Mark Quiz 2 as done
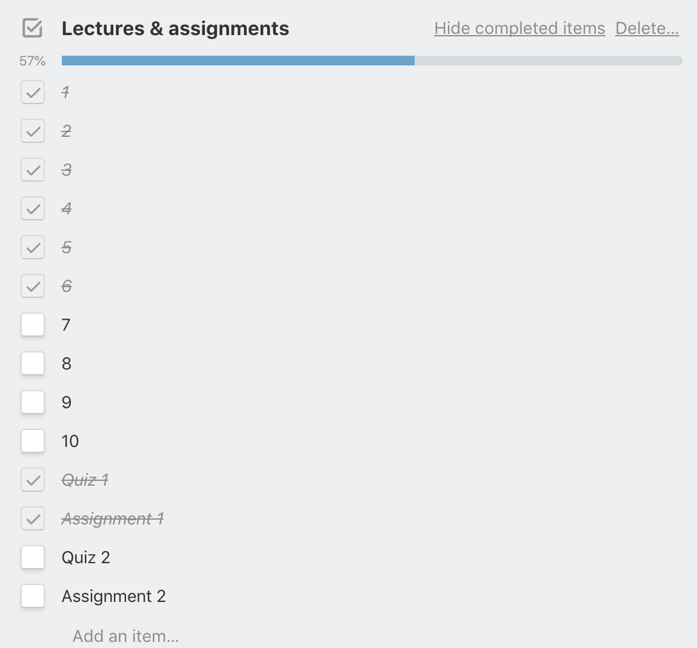Viewport: 697px width, 648px height. tap(33, 557)
